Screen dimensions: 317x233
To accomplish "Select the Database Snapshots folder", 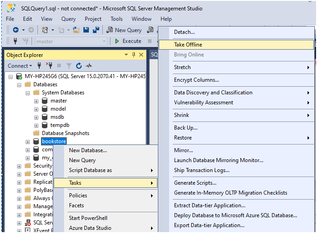I will pos(65,133).
